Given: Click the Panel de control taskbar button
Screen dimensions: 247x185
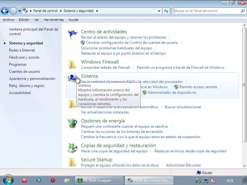Looking at the screenshot, I should [x=149, y=180].
